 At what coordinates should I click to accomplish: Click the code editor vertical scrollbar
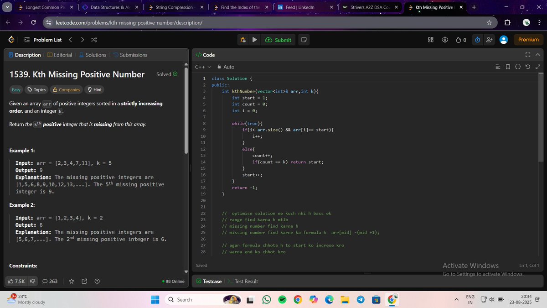coord(541,119)
